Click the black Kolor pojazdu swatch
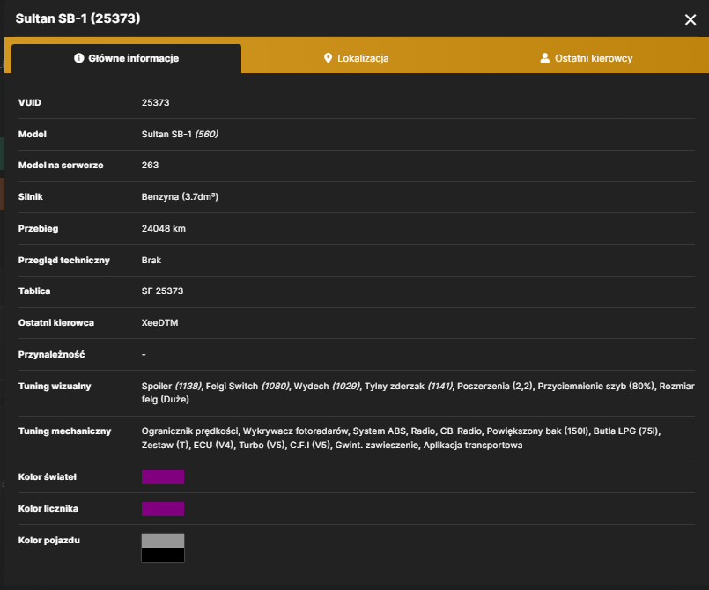Image resolution: width=709 pixels, height=590 pixels. (163, 555)
